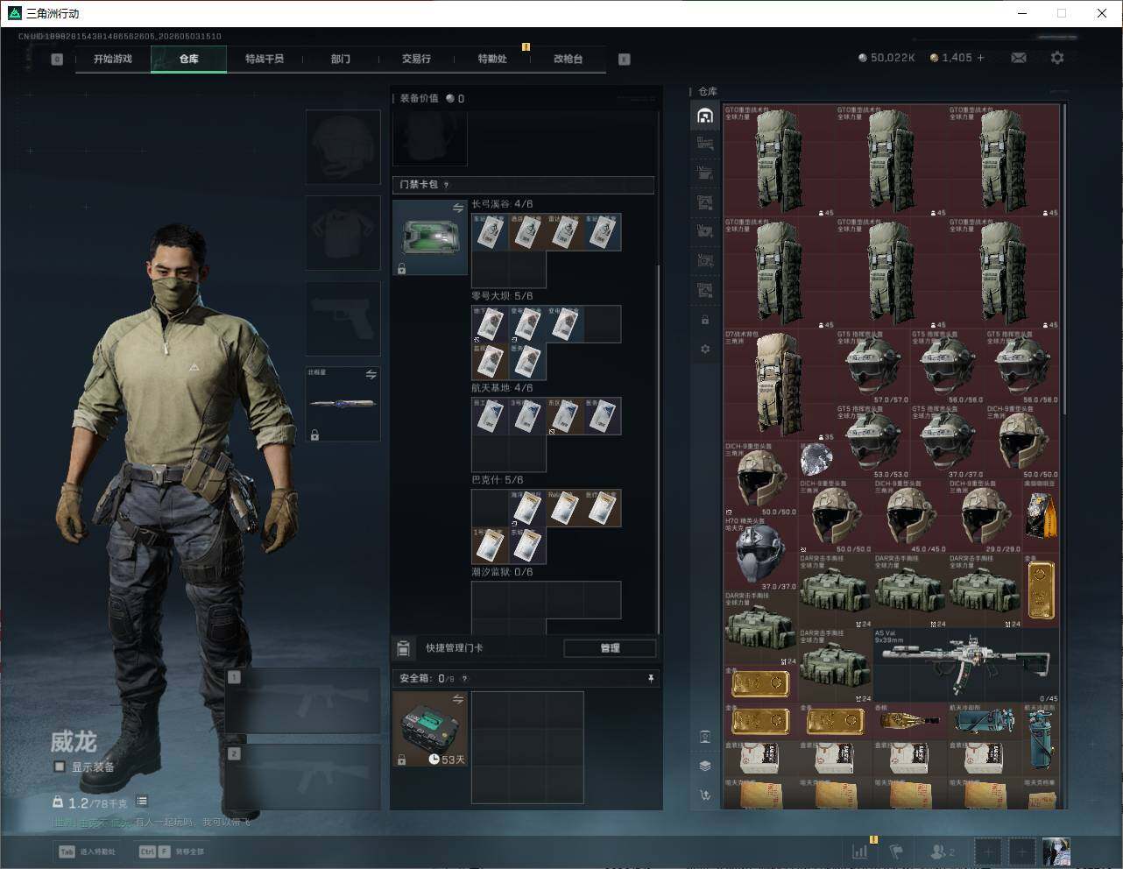Click the E key icon after 改枪台

coord(624,60)
